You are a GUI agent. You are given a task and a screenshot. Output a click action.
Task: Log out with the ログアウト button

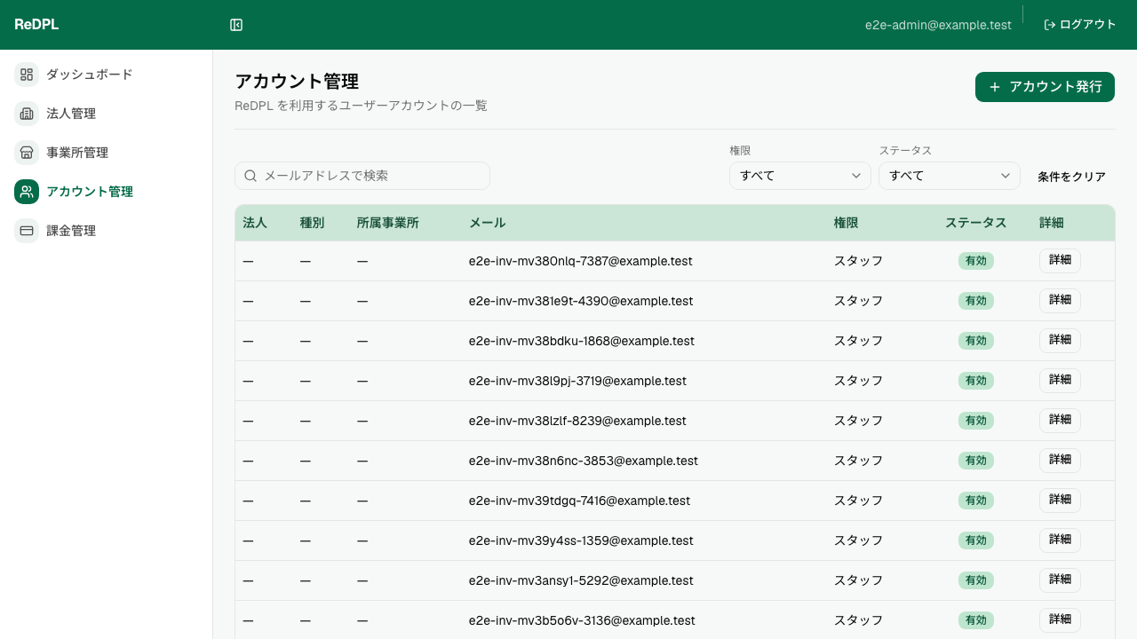[x=1079, y=25]
